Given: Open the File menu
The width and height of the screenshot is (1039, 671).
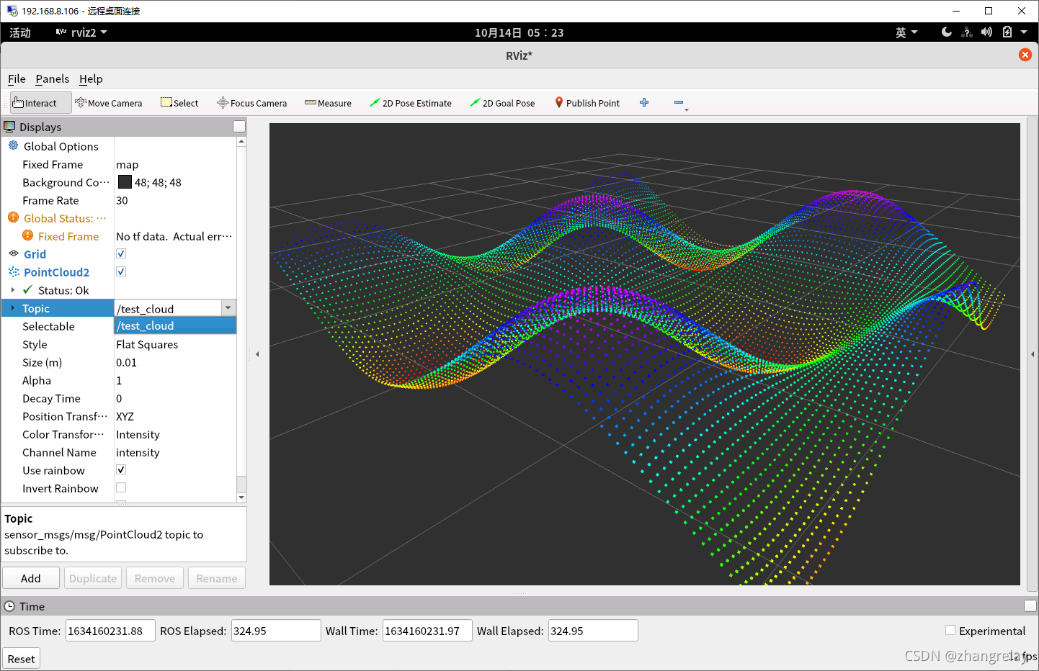Looking at the screenshot, I should (17, 78).
